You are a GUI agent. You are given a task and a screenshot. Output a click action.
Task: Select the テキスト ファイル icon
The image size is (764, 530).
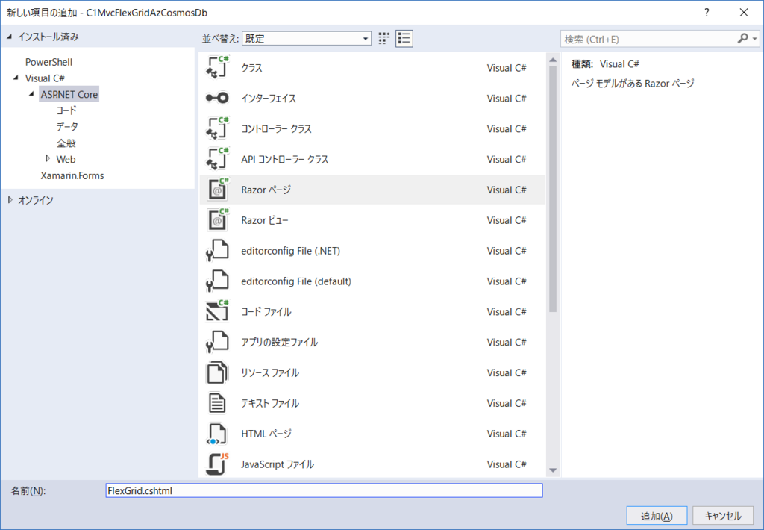217,403
